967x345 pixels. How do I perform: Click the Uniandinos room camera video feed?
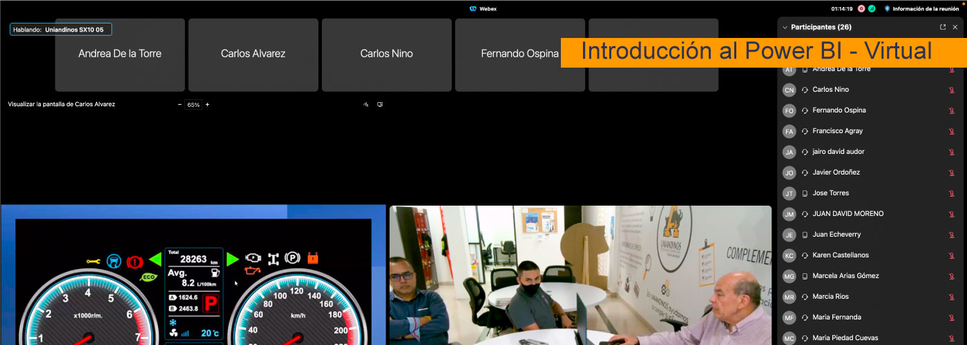tap(580, 275)
